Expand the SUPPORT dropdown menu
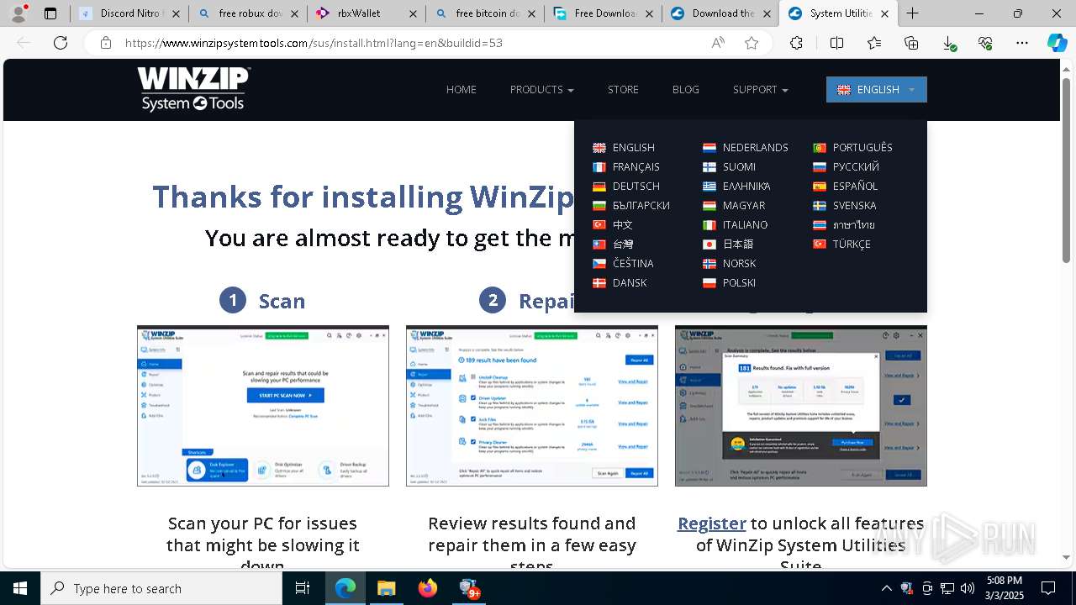The image size is (1076, 605). click(x=760, y=89)
